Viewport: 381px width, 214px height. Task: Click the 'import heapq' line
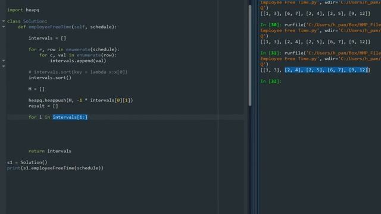coord(23,10)
